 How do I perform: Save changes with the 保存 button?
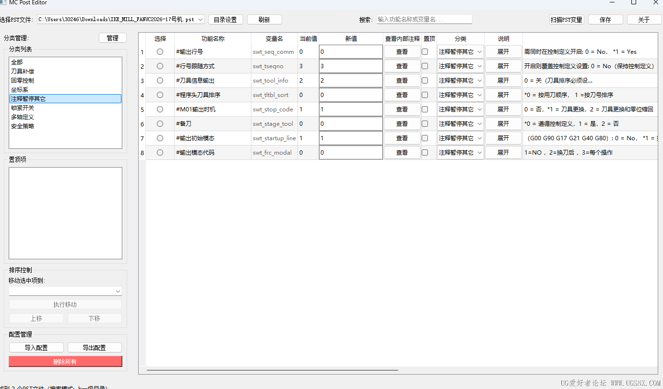(x=605, y=19)
